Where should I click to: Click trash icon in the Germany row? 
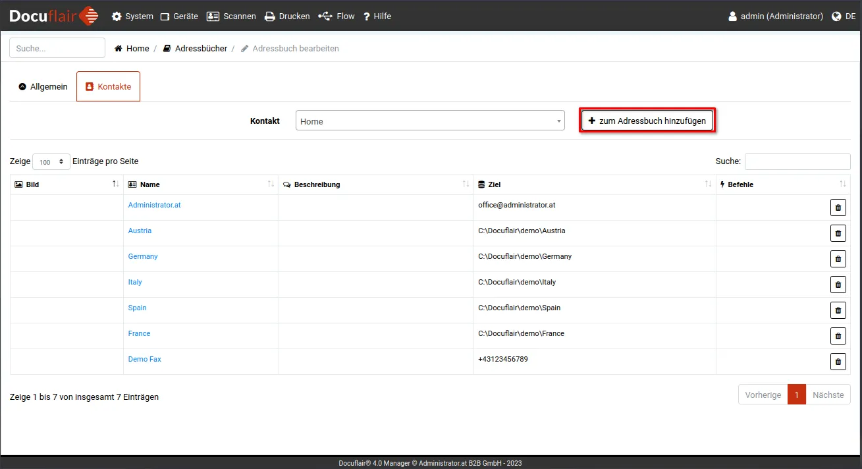tap(838, 259)
